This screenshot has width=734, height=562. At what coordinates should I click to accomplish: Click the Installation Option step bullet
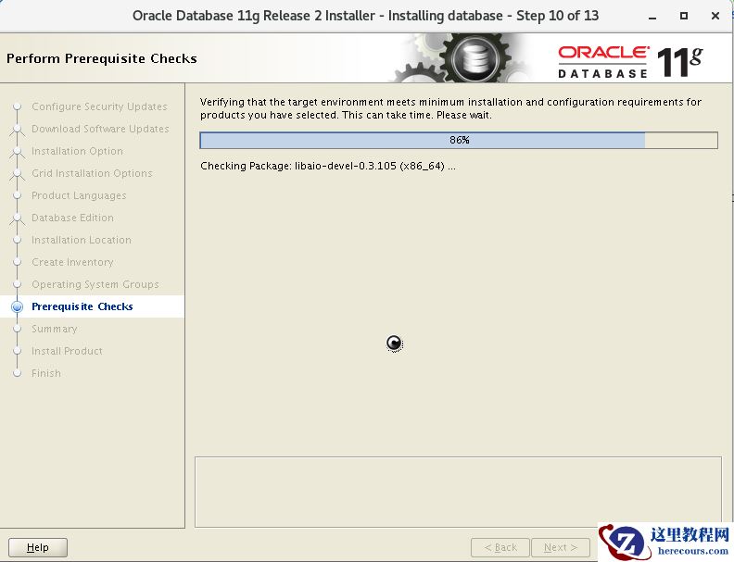(x=18, y=151)
